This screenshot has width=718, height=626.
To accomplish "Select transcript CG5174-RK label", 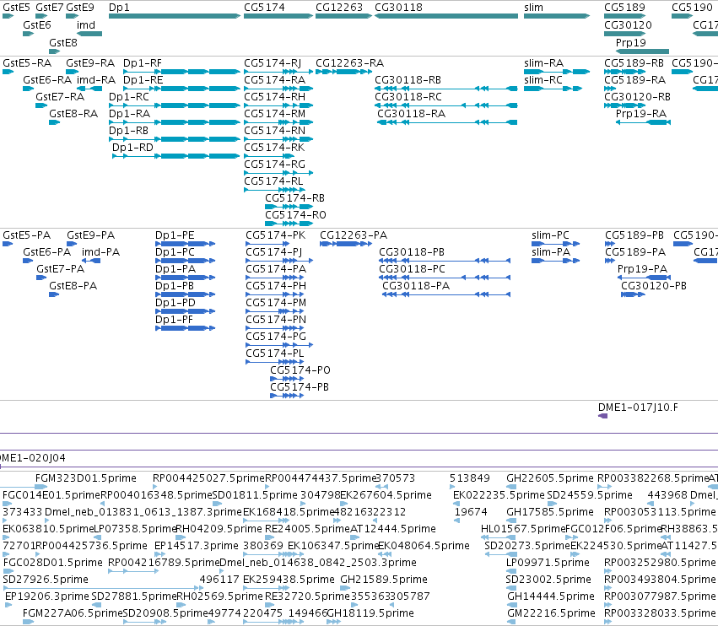I will 274,148.
